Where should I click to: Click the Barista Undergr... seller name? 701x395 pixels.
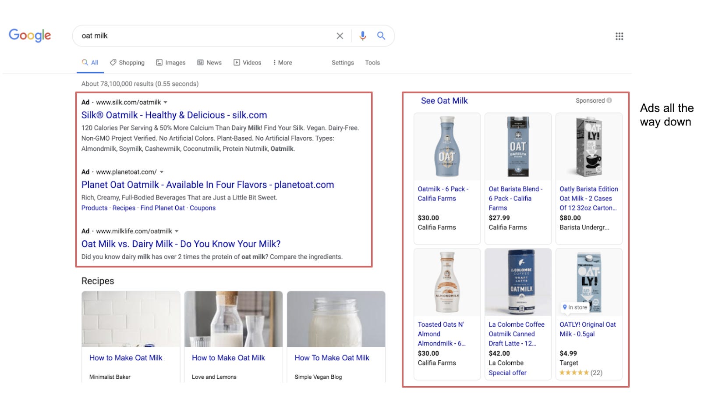(584, 228)
